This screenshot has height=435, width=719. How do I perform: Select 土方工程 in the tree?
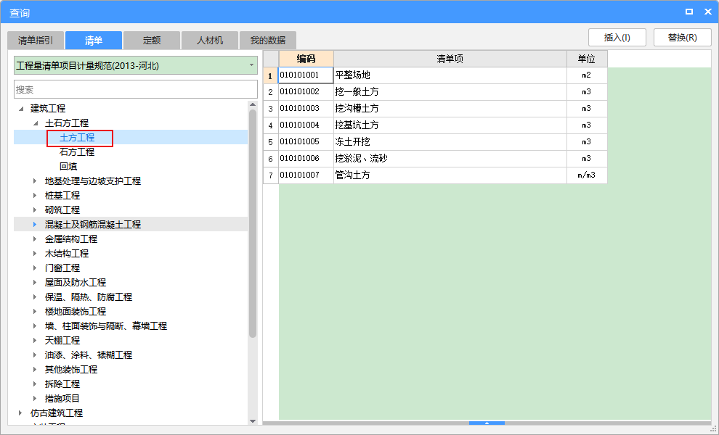pyautogui.click(x=77, y=137)
